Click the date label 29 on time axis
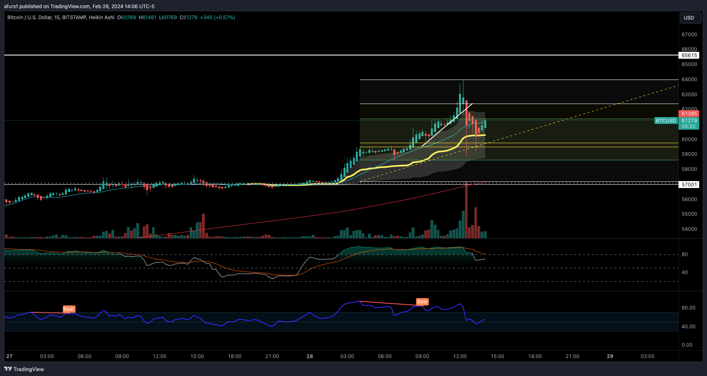 [610, 356]
